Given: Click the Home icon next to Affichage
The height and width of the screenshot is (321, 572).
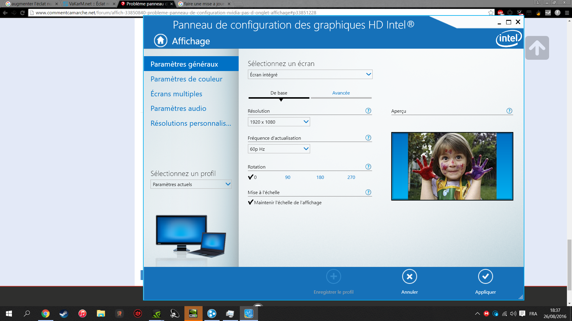Looking at the screenshot, I should [x=161, y=40].
